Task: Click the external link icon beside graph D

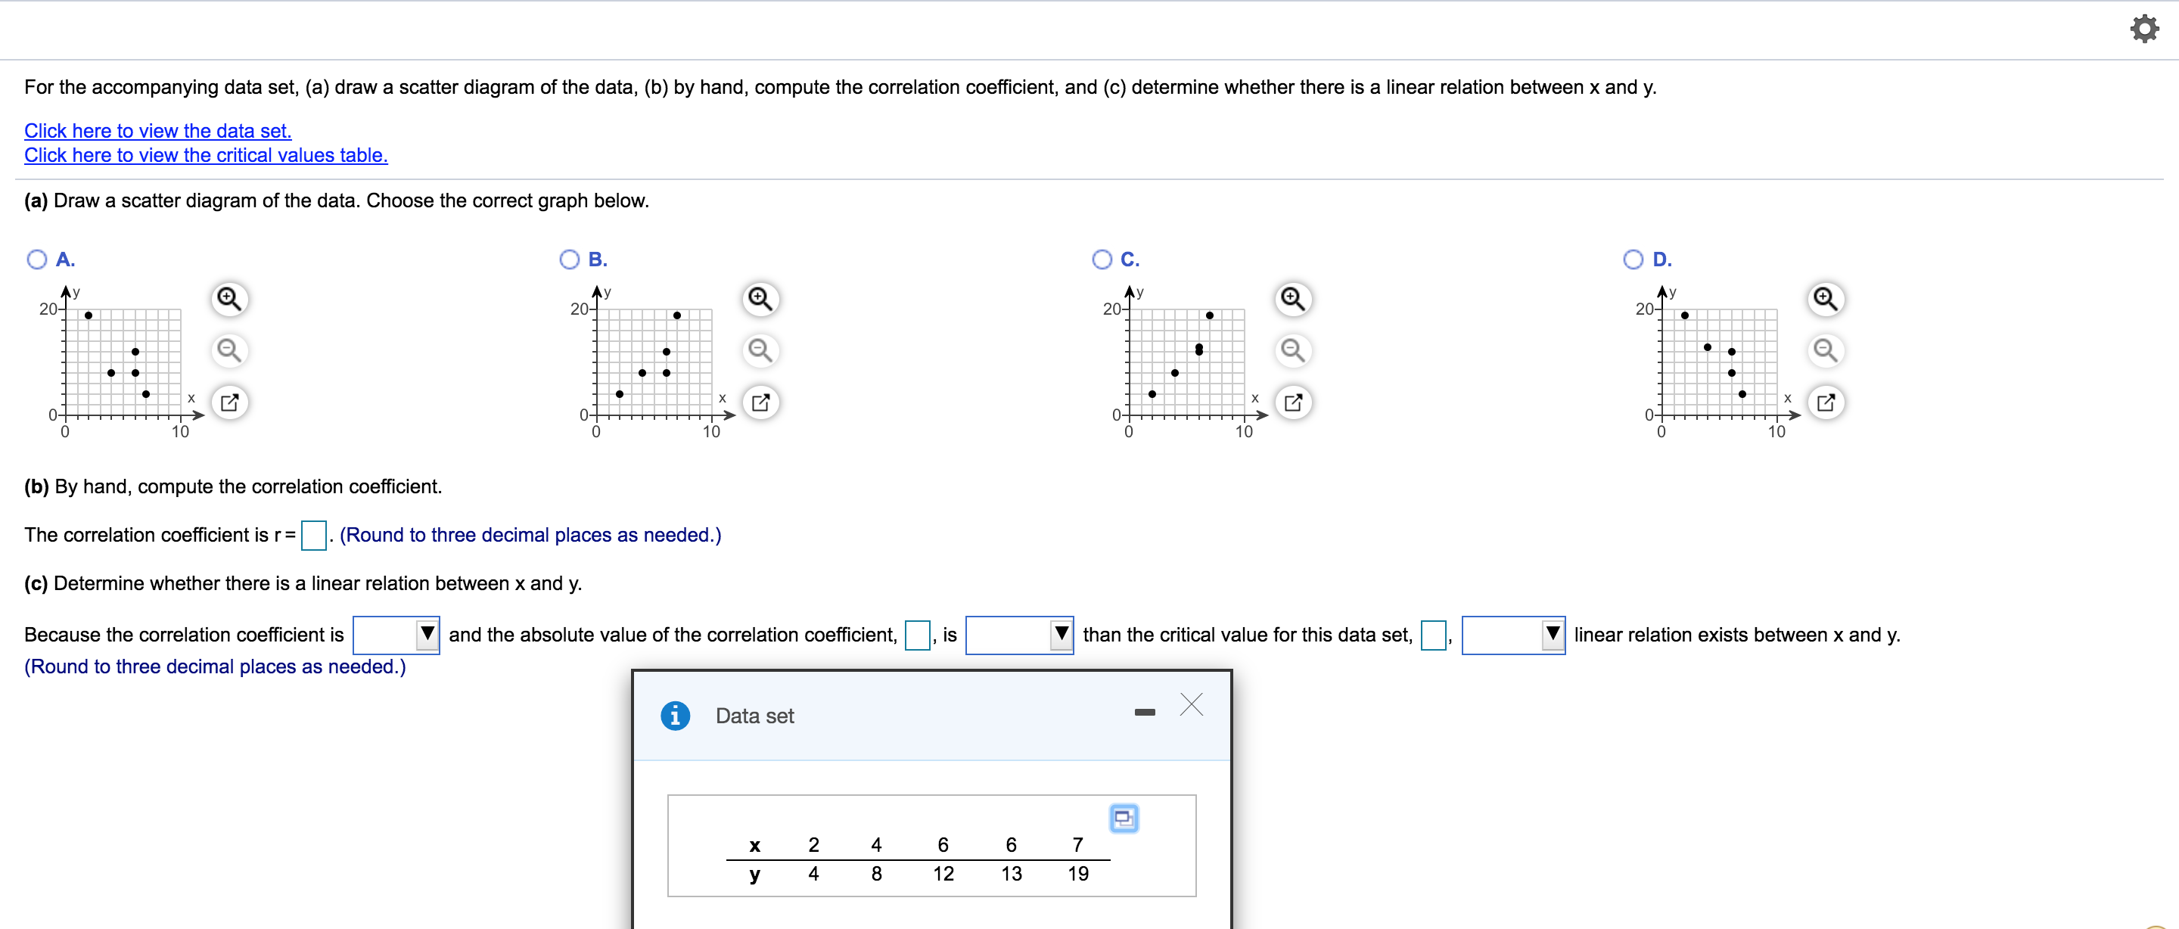Action: [x=1826, y=402]
